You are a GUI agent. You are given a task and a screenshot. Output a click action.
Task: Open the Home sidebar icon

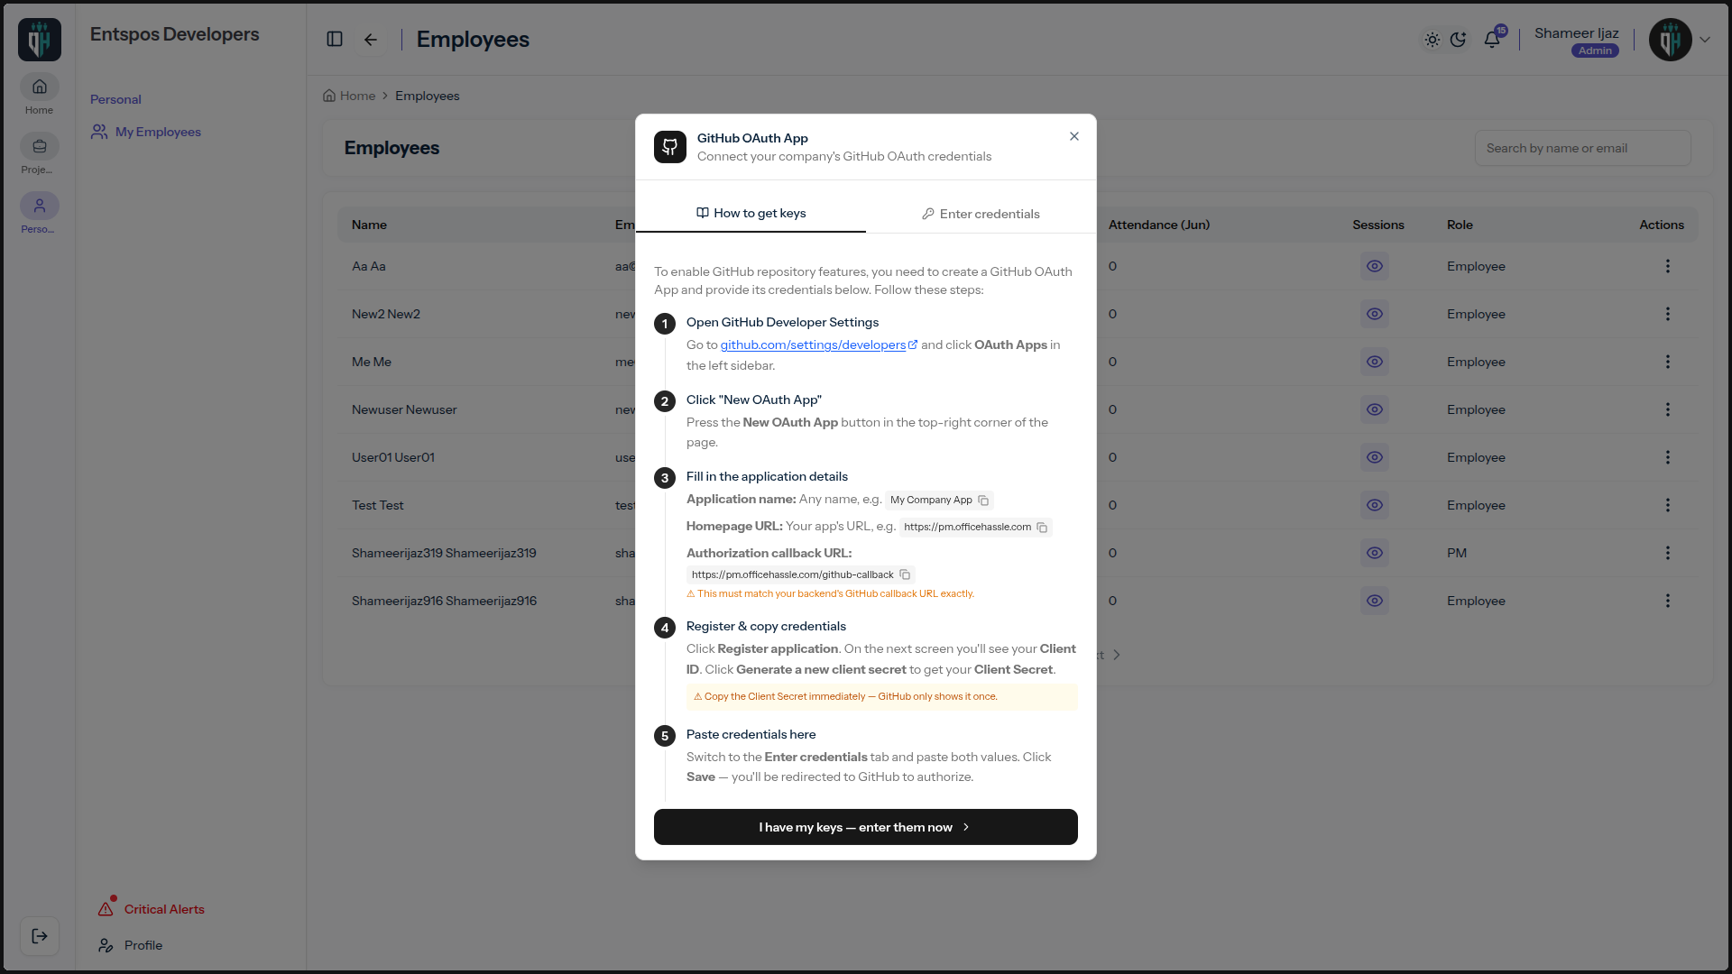(39, 87)
